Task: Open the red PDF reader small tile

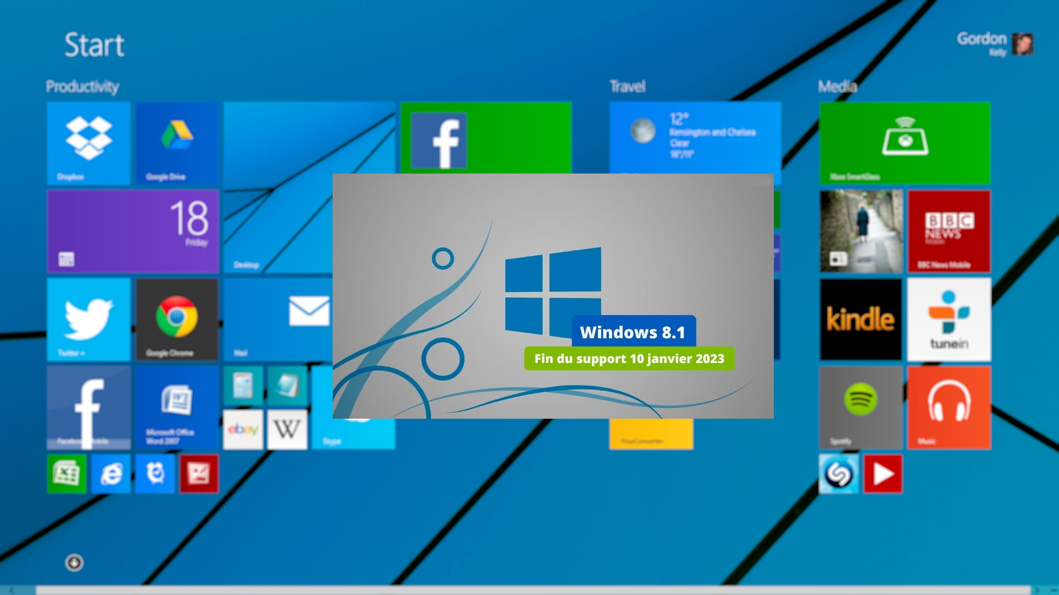Action: [199, 474]
